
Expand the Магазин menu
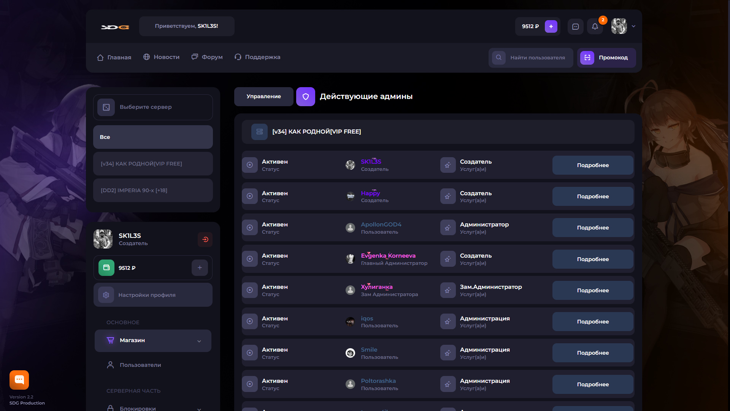click(x=153, y=341)
